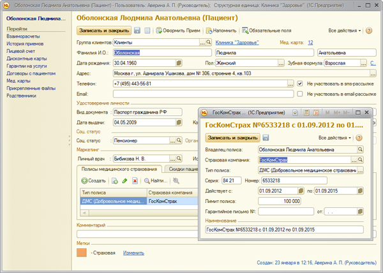Click magnifier icon next to Группа клиентов

(x=208, y=42)
